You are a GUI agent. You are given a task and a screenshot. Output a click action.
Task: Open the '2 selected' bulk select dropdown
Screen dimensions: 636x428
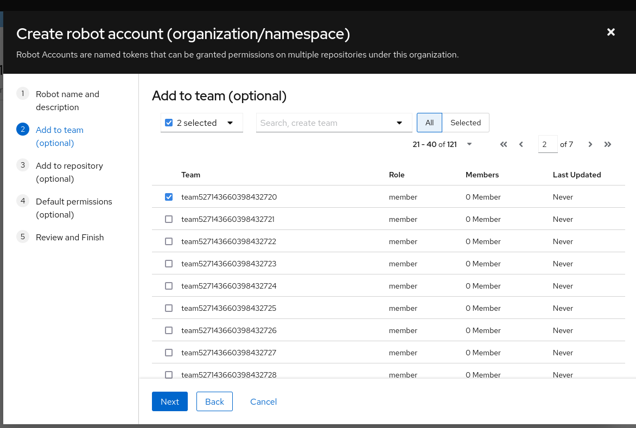point(230,123)
